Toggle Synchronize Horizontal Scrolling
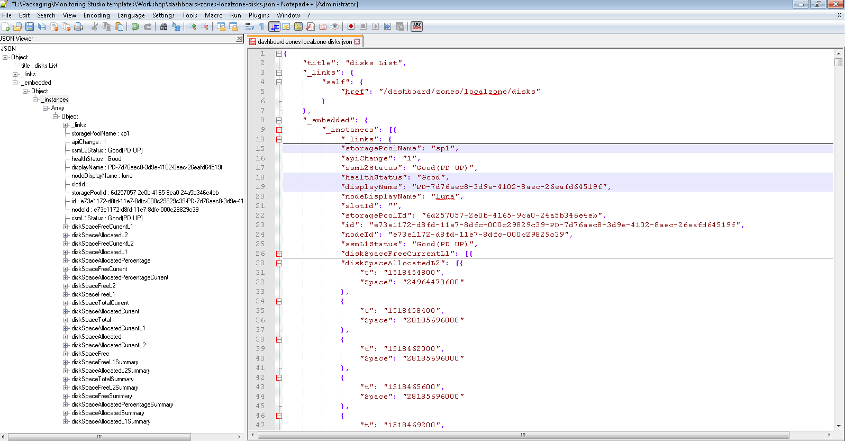Screen dimensions: 845x441 [233, 26]
